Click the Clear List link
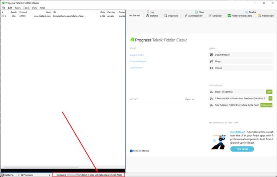The image size is (277, 177). [190, 99]
